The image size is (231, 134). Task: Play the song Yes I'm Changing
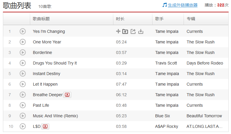tap(23, 31)
